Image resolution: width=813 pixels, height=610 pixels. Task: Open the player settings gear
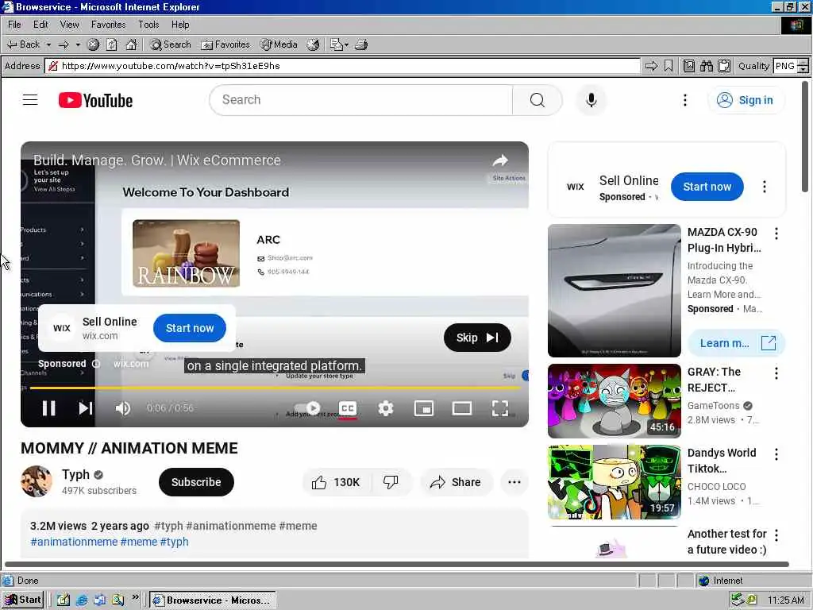point(386,408)
